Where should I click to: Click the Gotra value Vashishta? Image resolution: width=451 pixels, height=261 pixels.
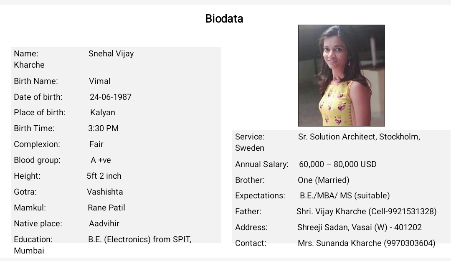point(105,192)
